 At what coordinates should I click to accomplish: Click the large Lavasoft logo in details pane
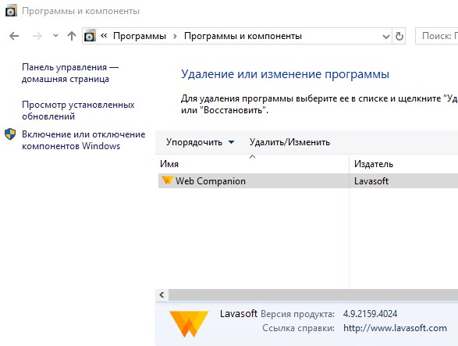pyautogui.click(x=189, y=324)
